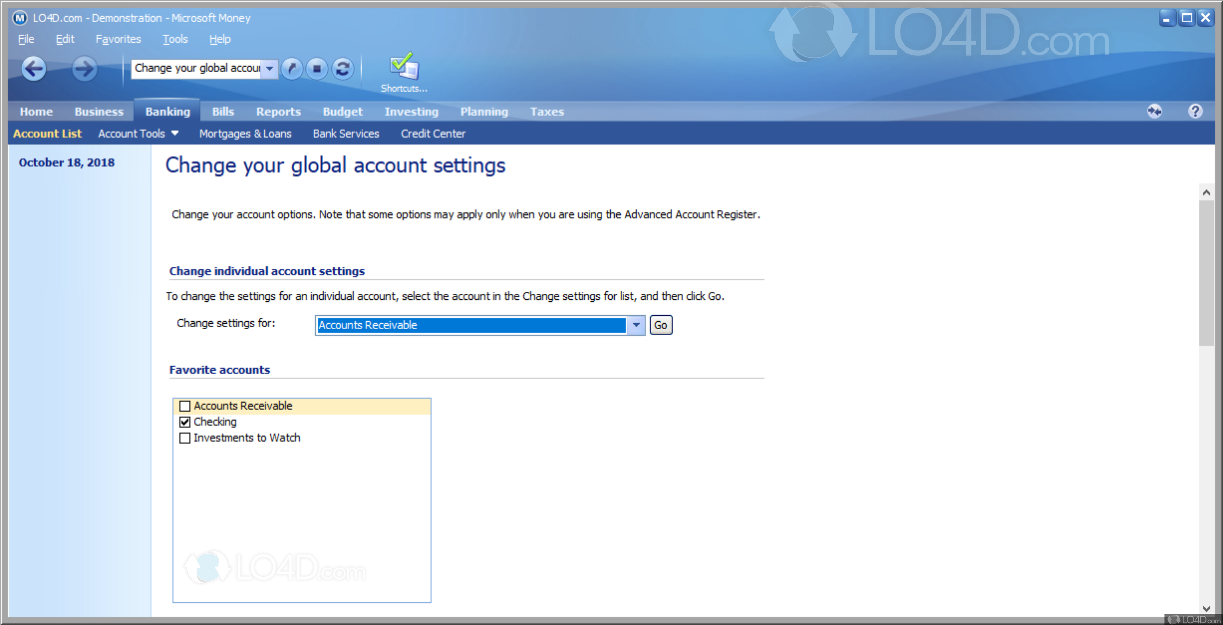Screen dimensions: 1223x625
Task: Click the Back navigation arrow
Action: point(34,69)
